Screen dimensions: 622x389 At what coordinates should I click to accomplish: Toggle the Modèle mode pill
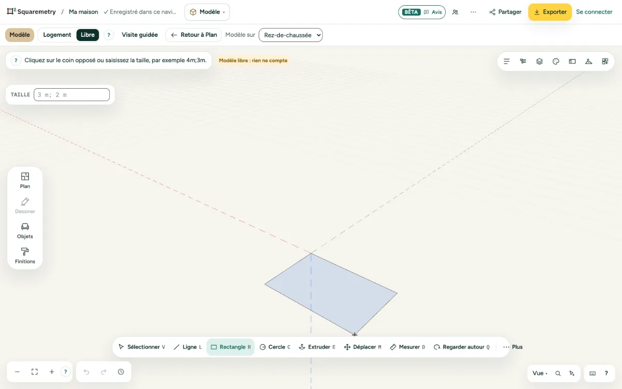point(20,35)
